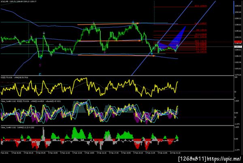Click the 9 Feb 10:55 time label
The image size is (243, 163).
(53, 153)
